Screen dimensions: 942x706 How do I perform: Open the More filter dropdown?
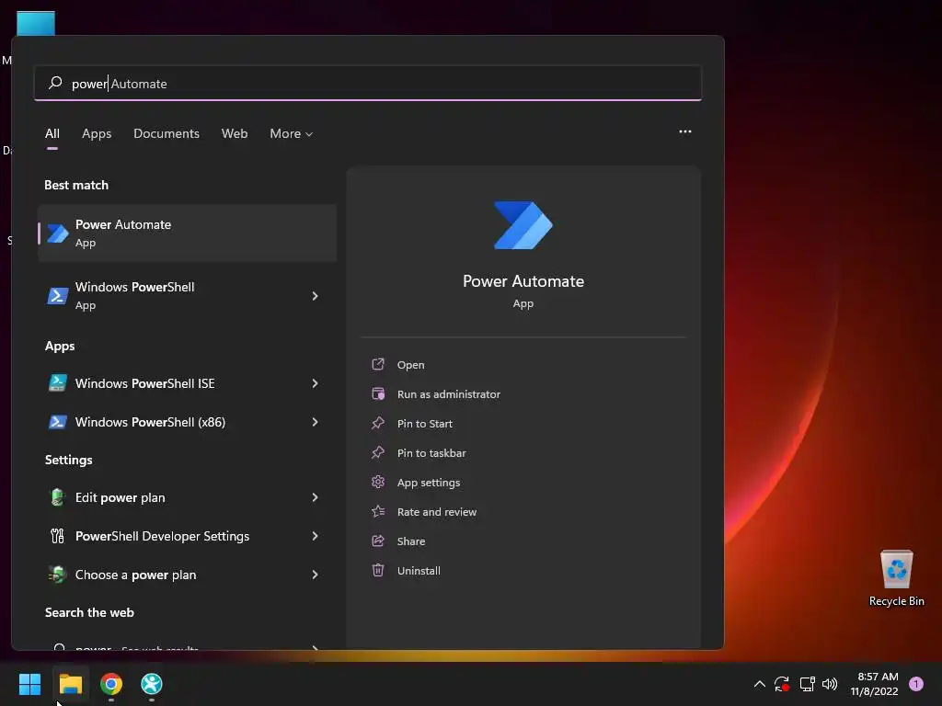(291, 133)
